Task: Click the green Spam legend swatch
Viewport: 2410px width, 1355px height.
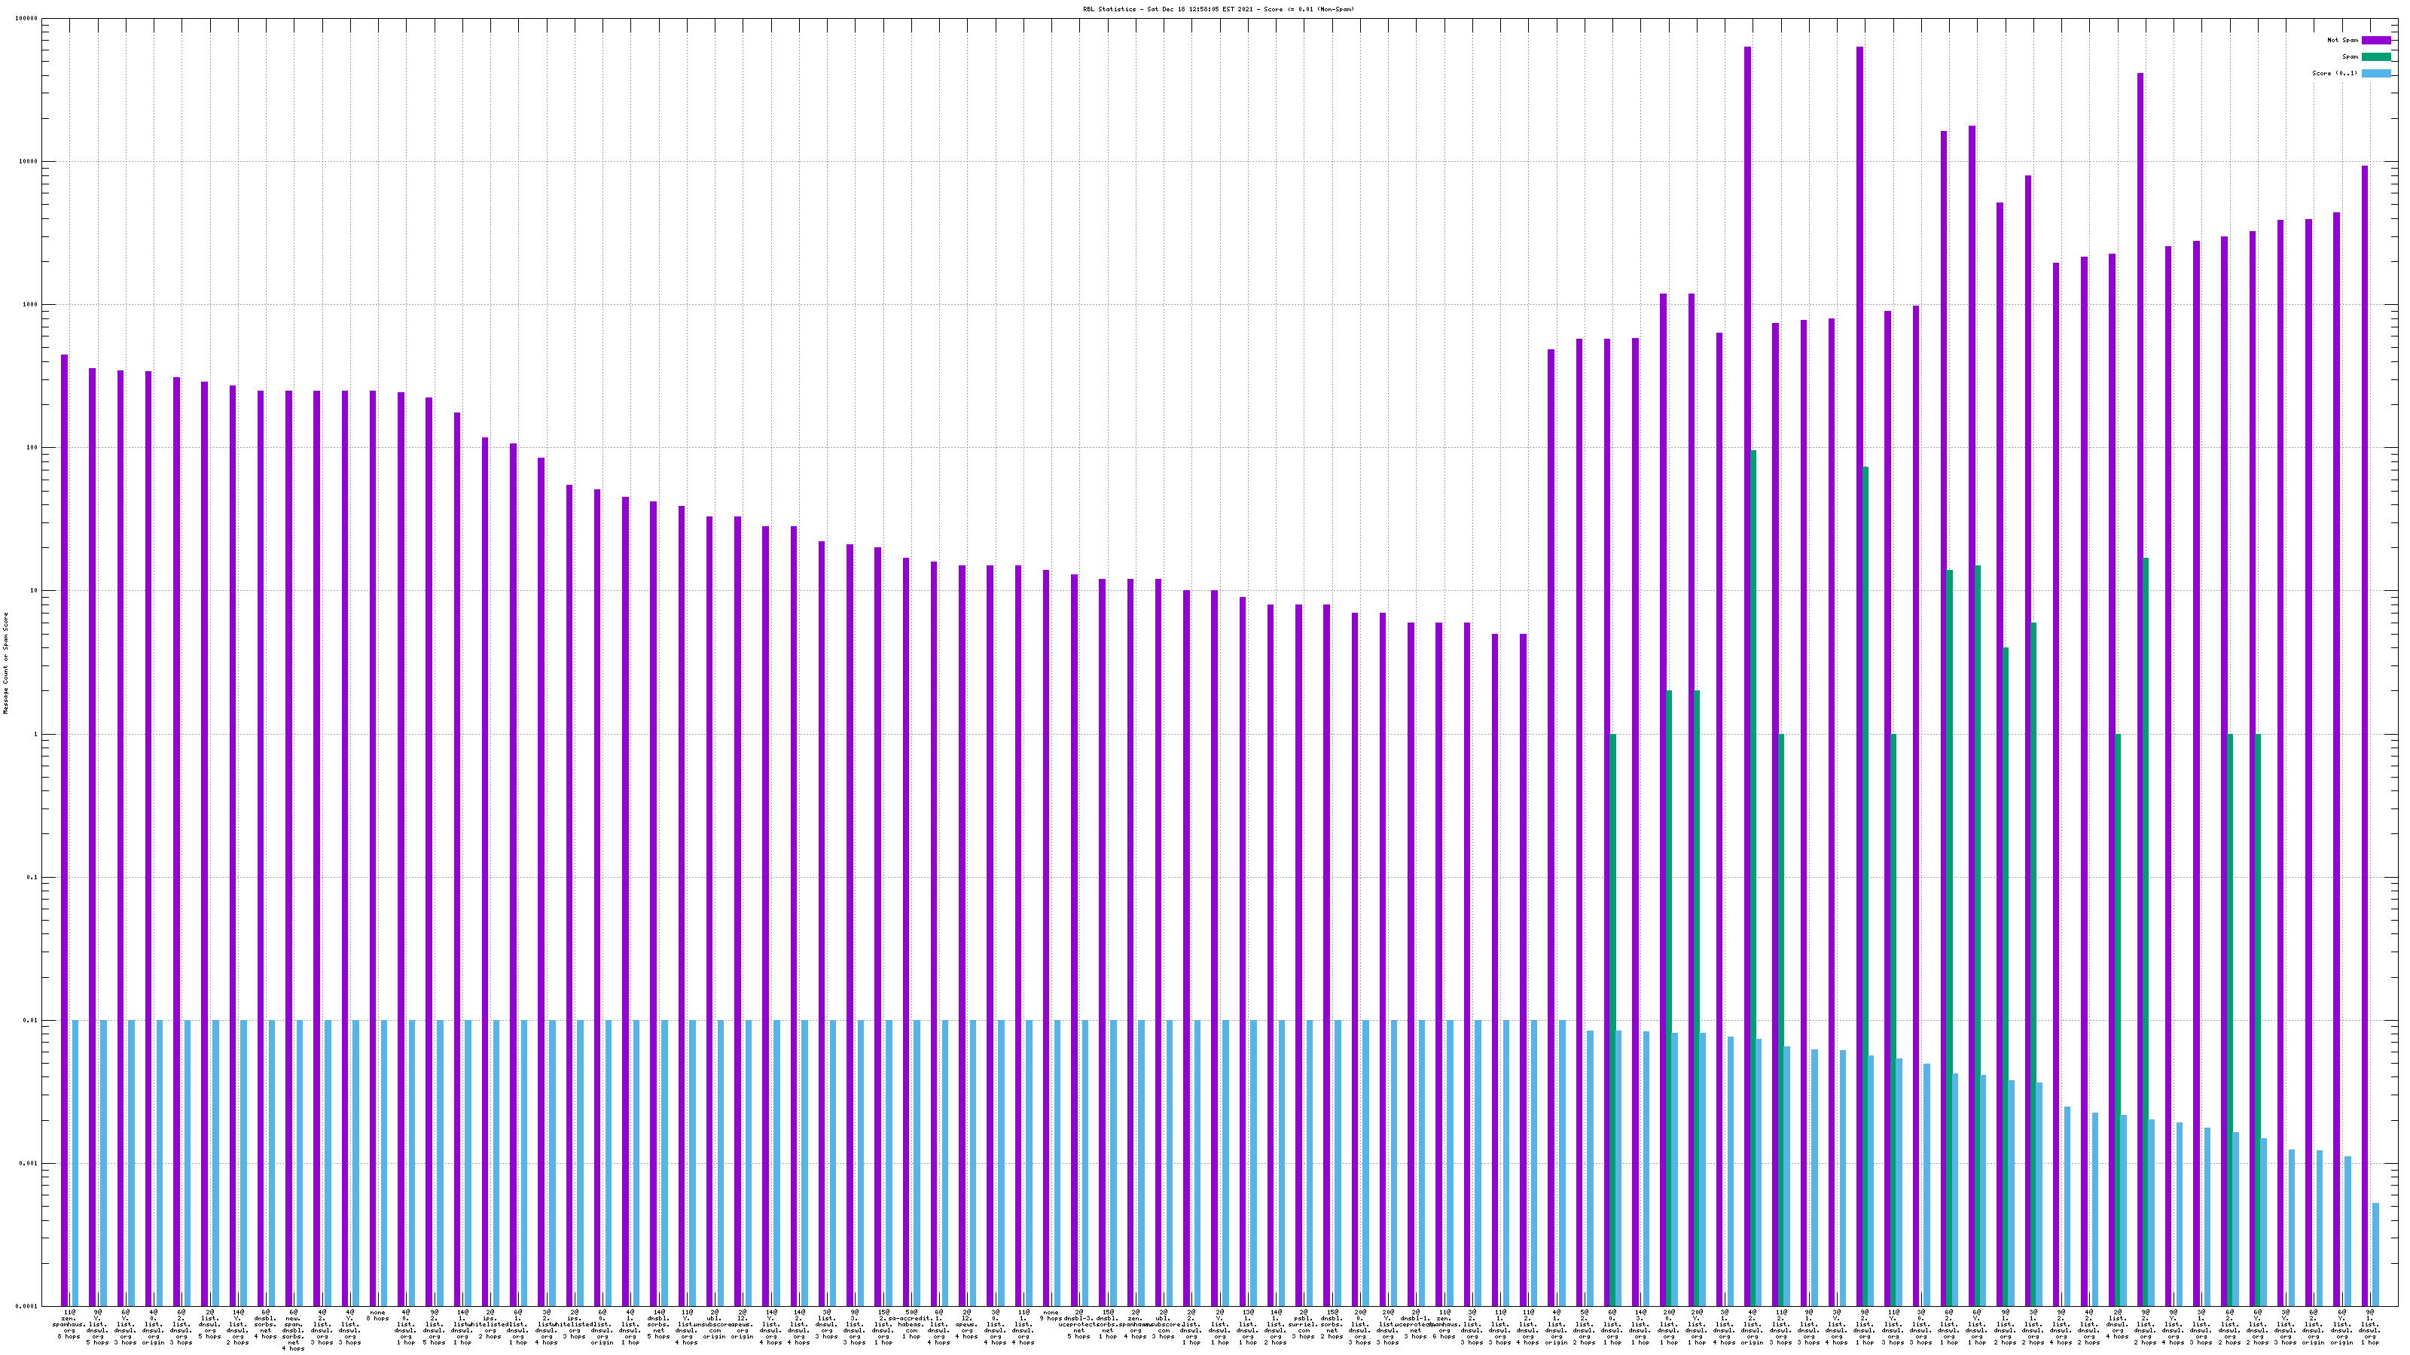Action: point(2376,57)
